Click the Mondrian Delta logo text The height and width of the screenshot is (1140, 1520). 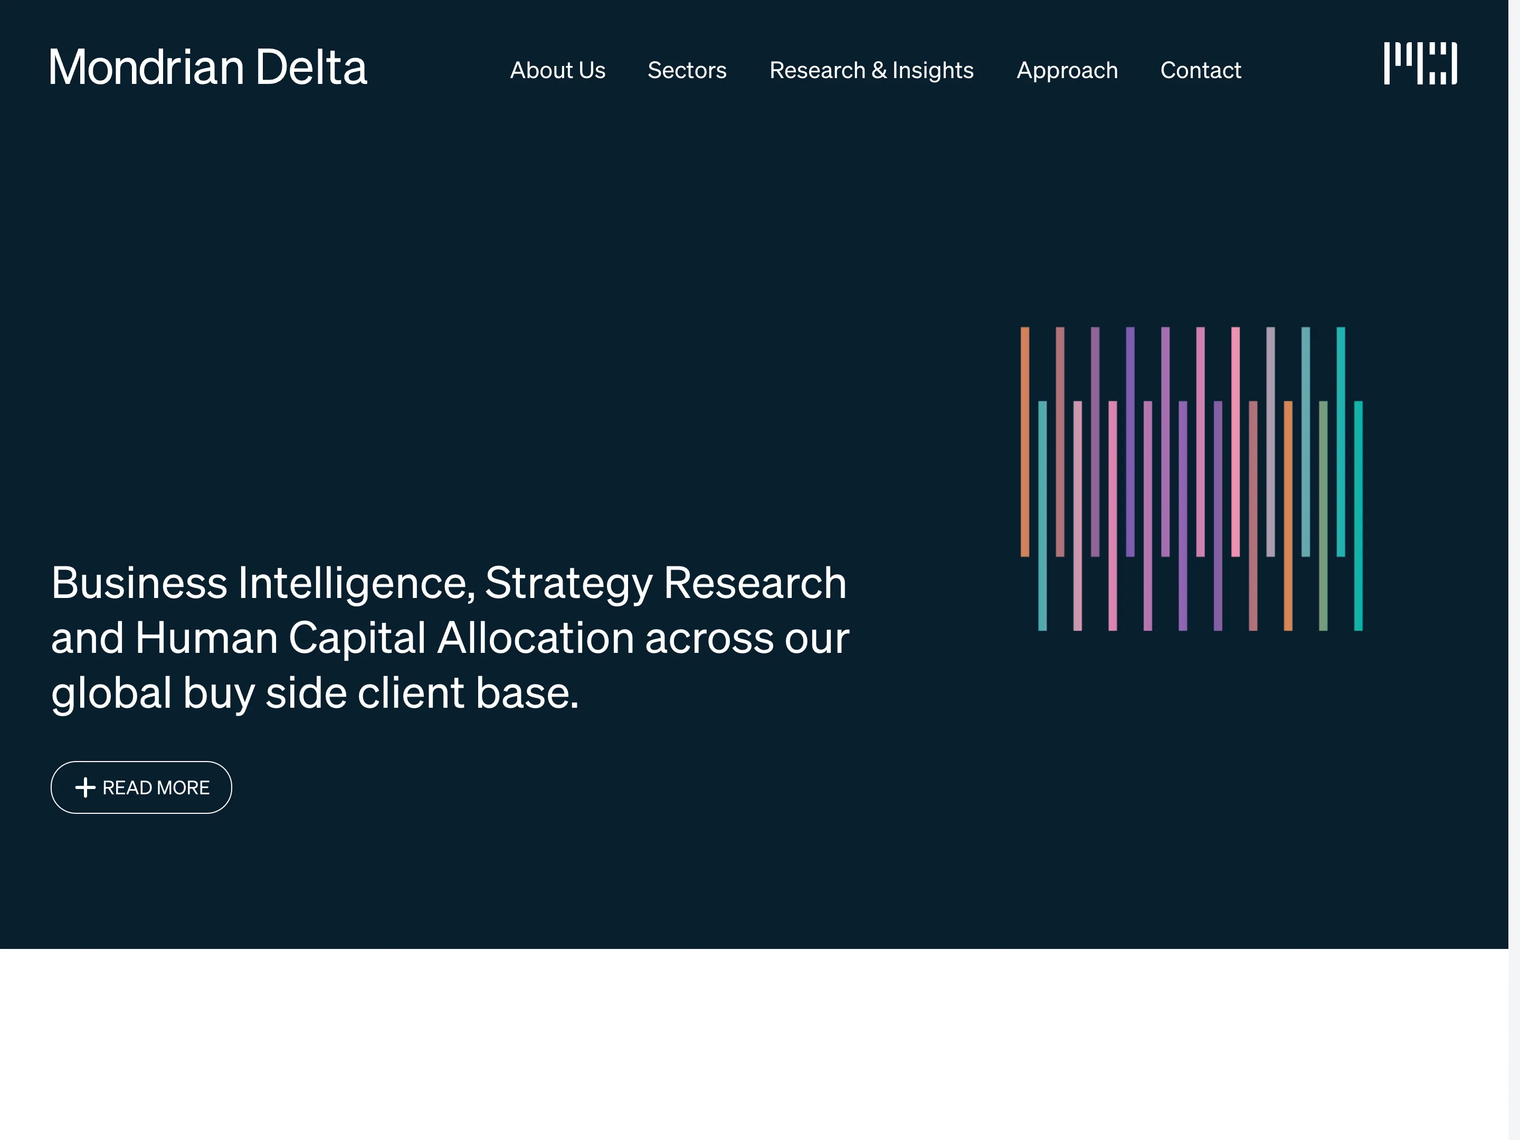pos(208,68)
